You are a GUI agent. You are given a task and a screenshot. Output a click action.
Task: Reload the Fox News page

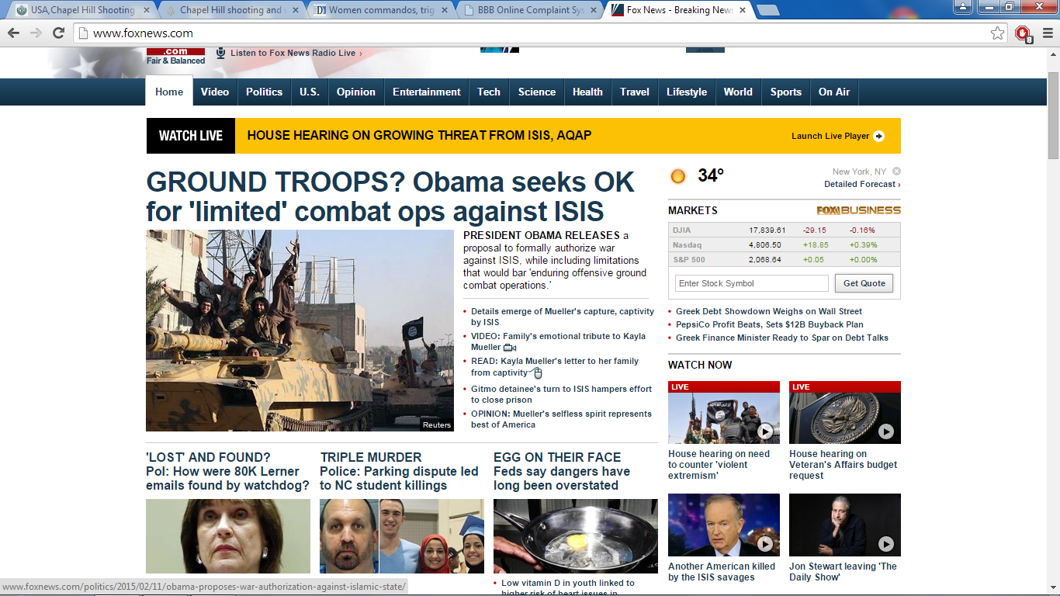click(58, 33)
